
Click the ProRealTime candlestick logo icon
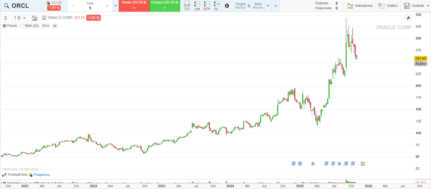click(x=4, y=175)
